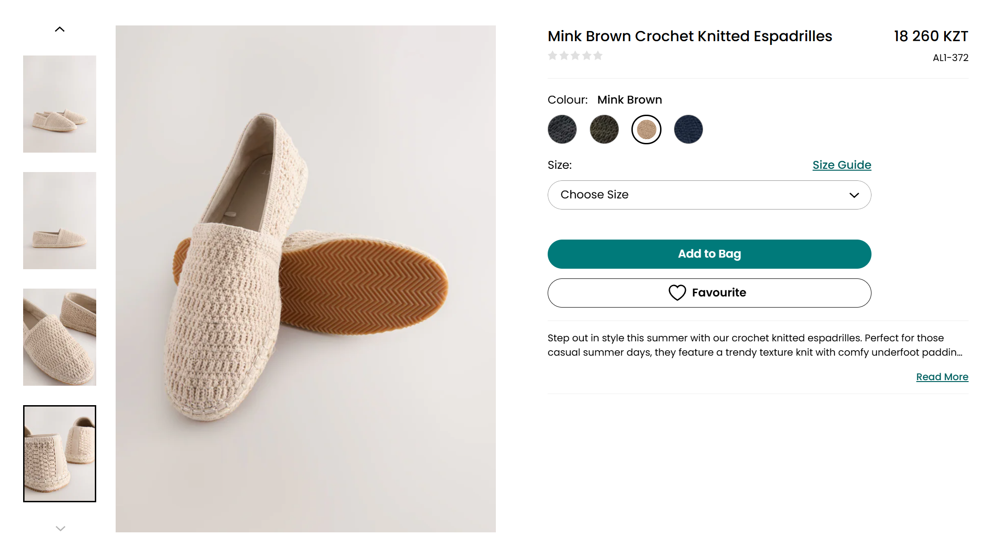Click the product title Mink Brown Crochet Espadrilles
The width and height of the screenshot is (1001, 555).
[x=690, y=36]
